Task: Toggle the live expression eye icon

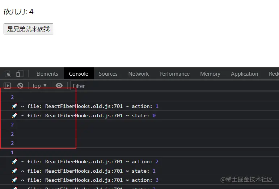Action: (x=59, y=85)
